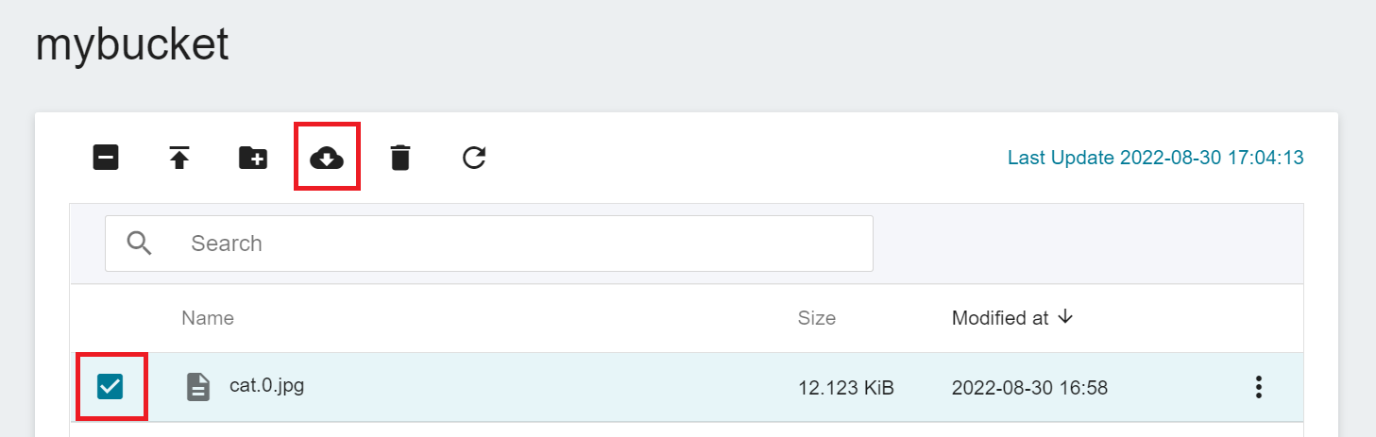The image size is (1376, 437).
Task: Click the 2022-08-30 16:58 modified date cell
Action: (x=1029, y=388)
